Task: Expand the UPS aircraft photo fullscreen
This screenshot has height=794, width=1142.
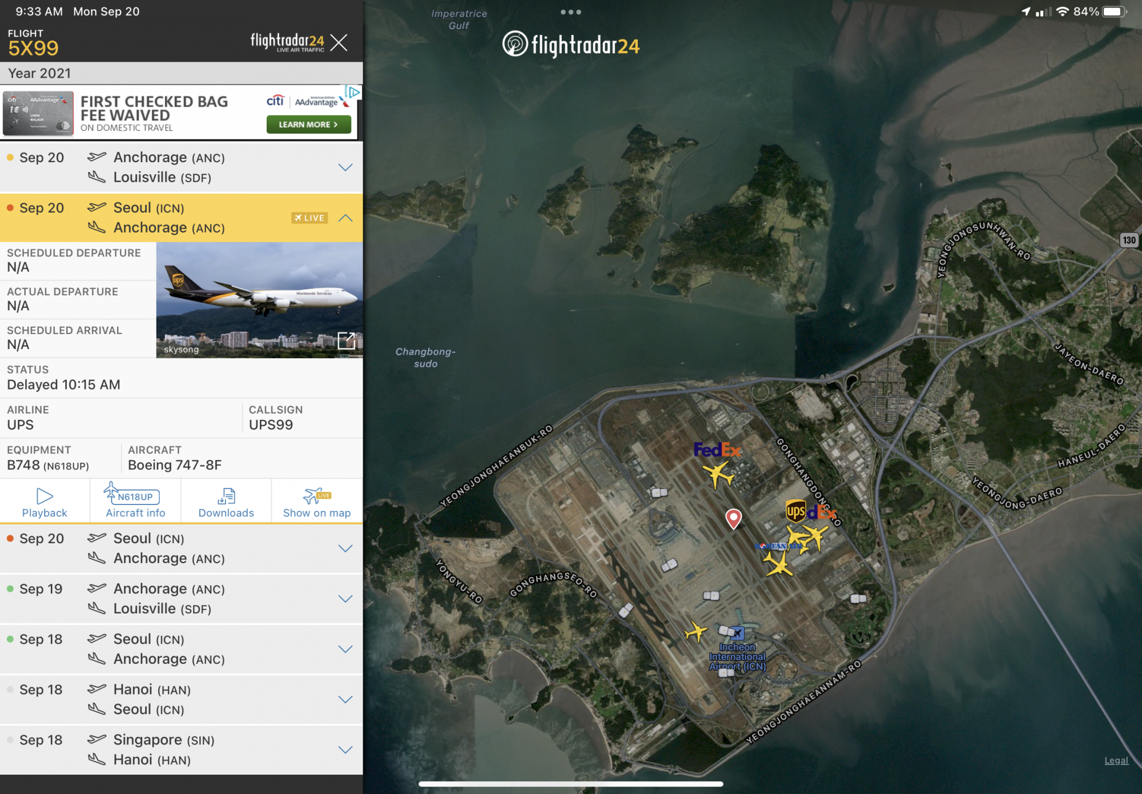Action: point(346,341)
